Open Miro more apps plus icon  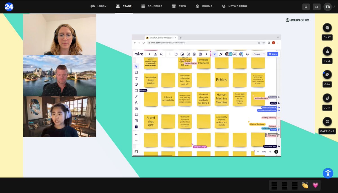(x=136, y=127)
